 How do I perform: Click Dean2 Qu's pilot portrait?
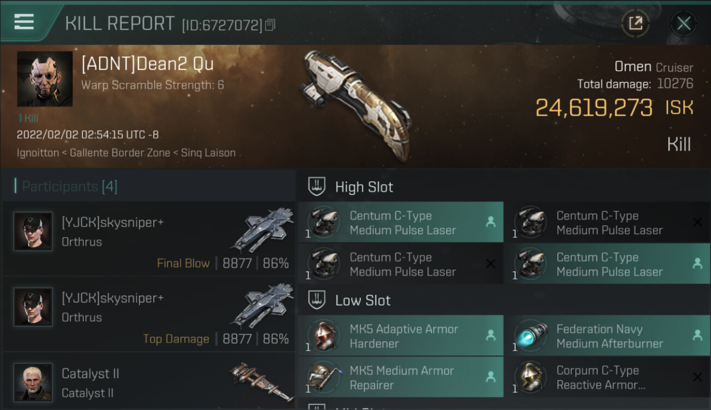[45, 79]
